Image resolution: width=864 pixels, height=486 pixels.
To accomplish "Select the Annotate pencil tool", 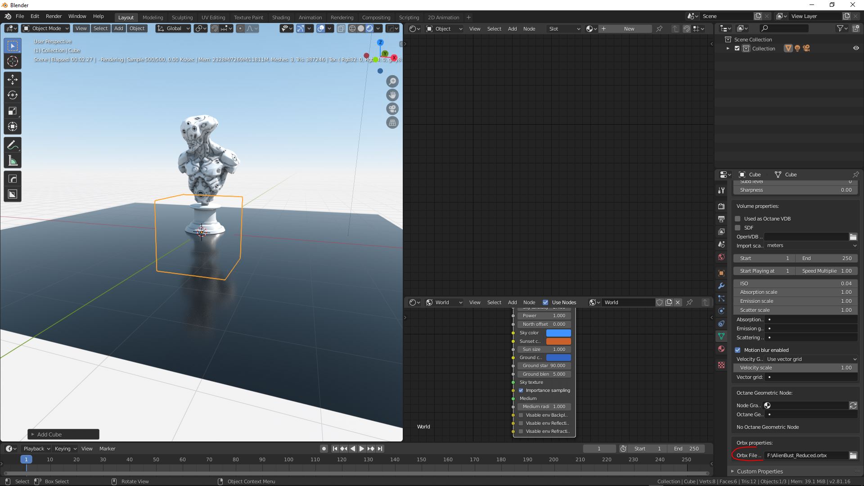I will [x=13, y=145].
